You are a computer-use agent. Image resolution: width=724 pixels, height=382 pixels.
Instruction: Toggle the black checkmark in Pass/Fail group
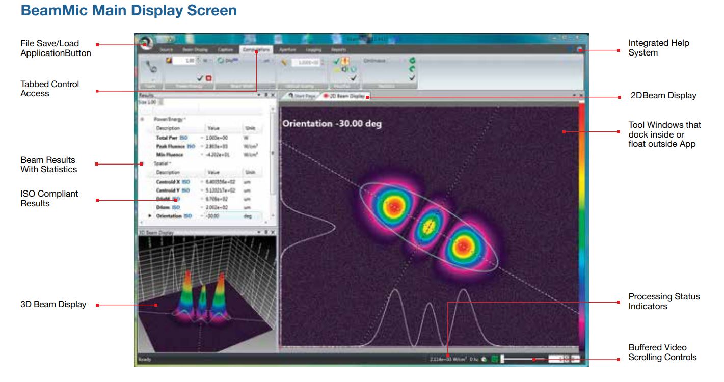click(353, 78)
